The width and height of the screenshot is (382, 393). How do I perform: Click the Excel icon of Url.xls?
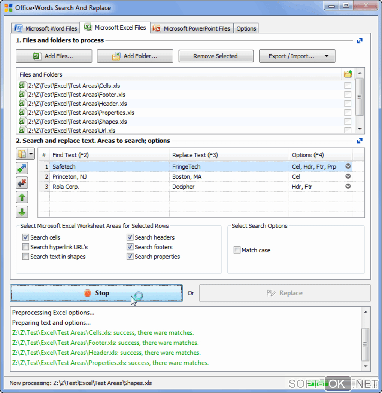22,131
